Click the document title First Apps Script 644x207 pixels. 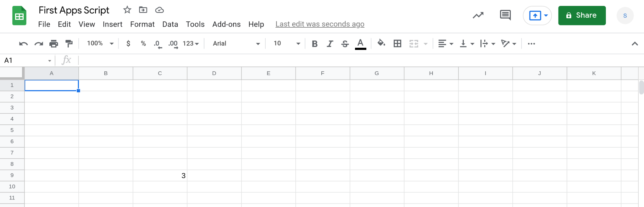pos(74,10)
